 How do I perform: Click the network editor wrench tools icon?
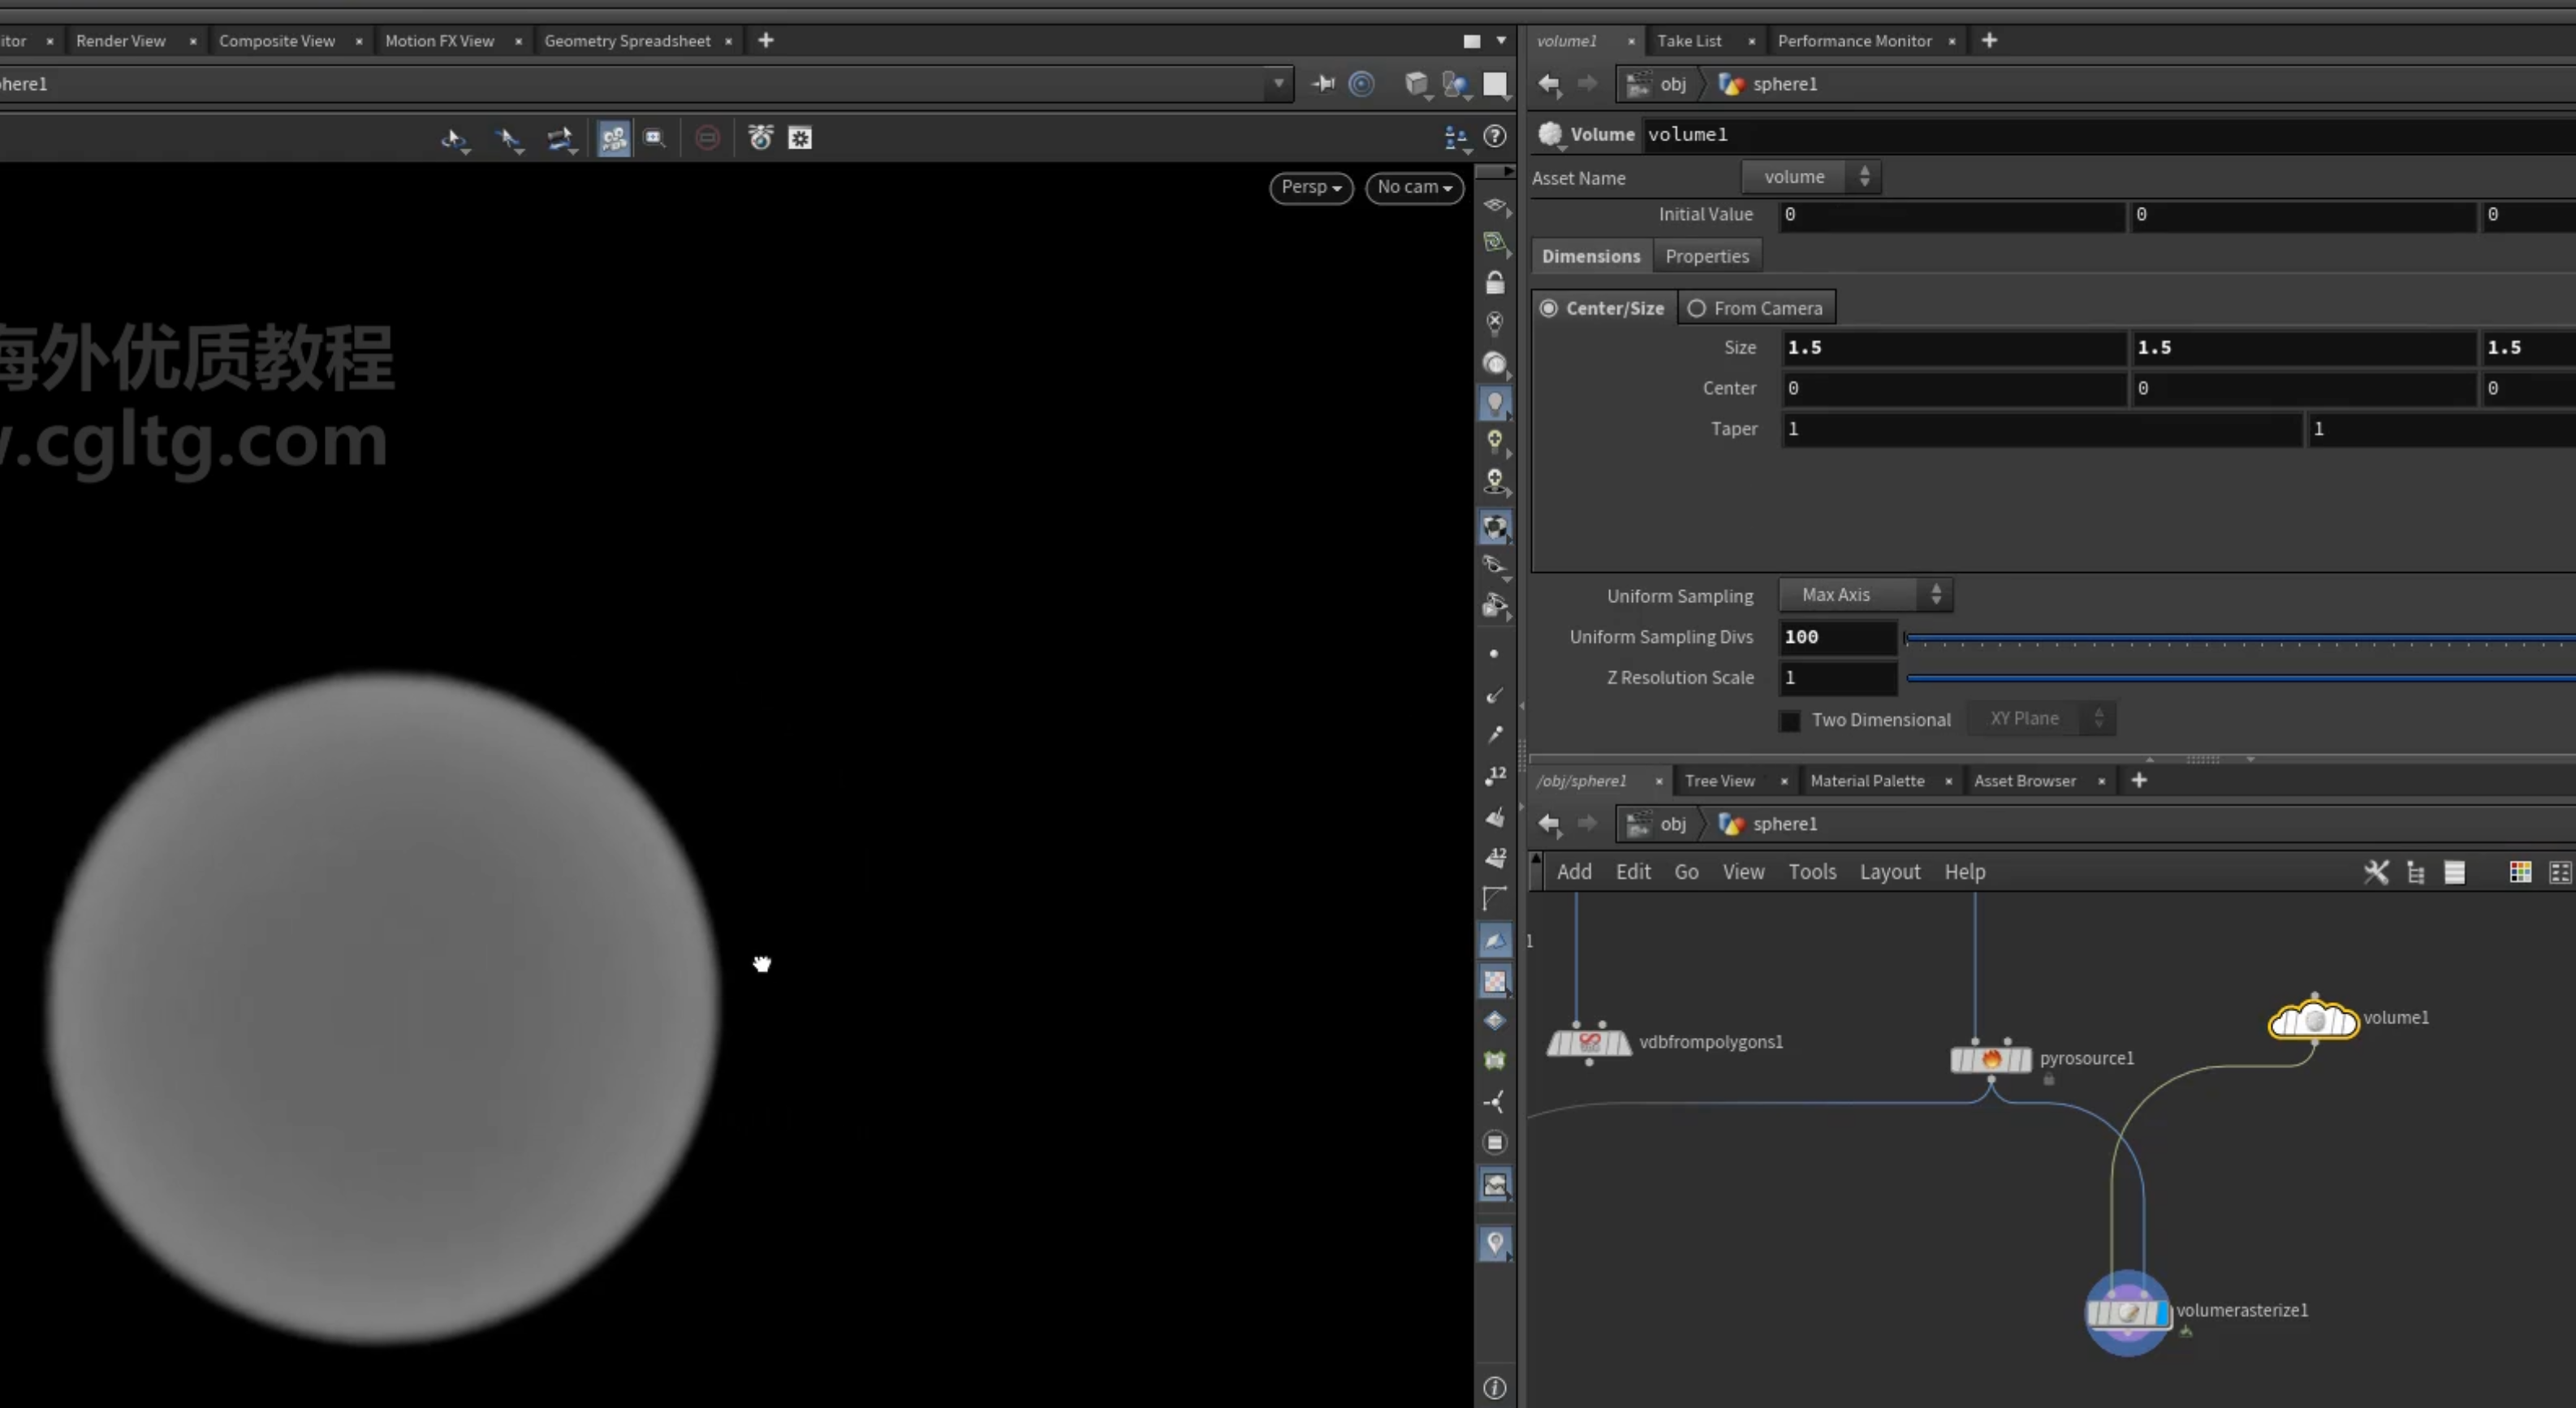pyautogui.click(x=2376, y=872)
